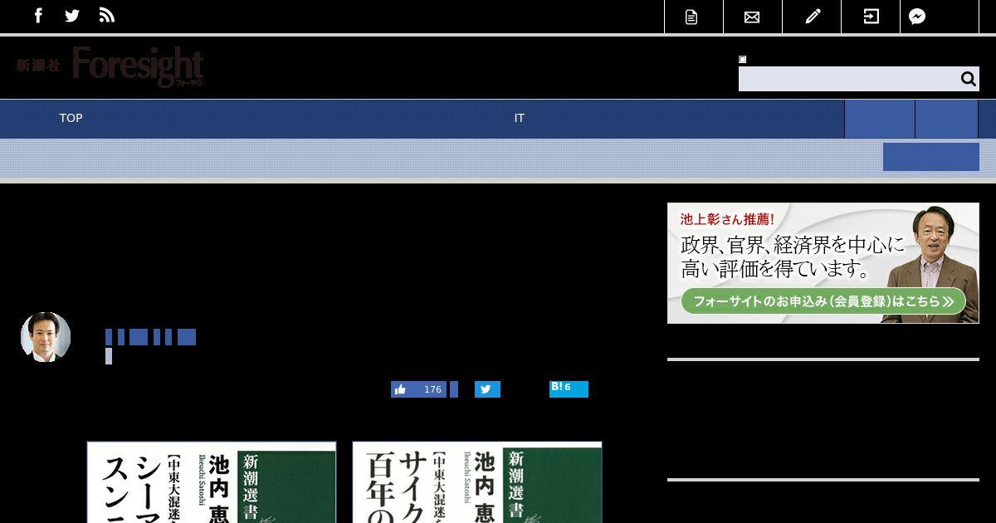
Task: Open the TOP navigation item
Action: point(71,118)
